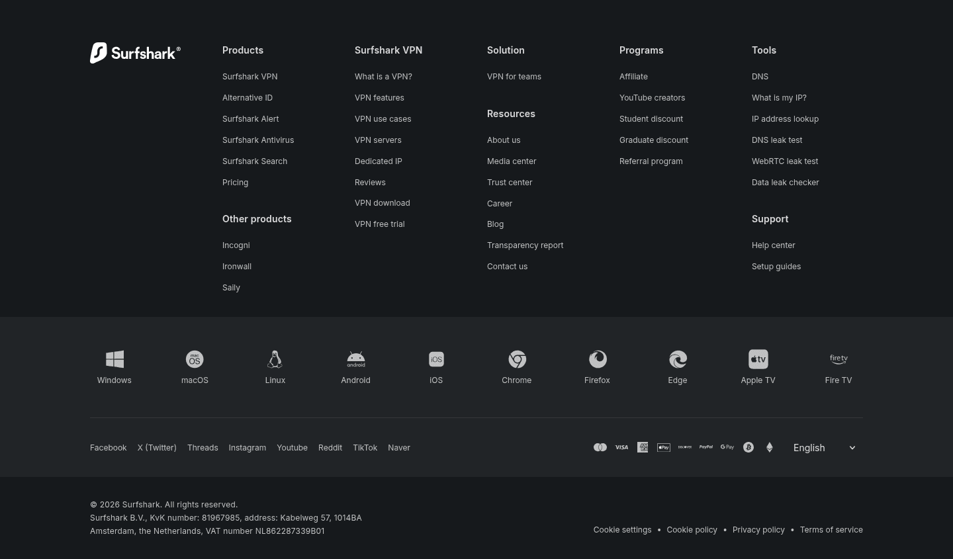Read What is a VPN?
953x559 pixels.
coord(383,77)
